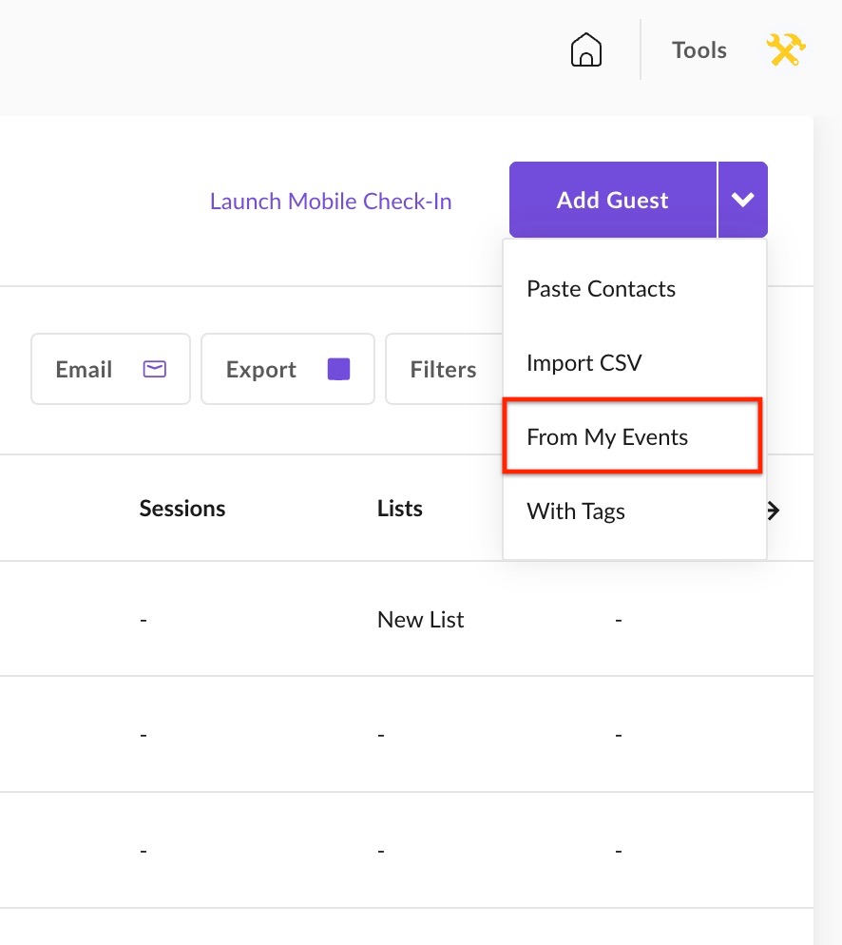Click the Tools label in header
Screen dimensions: 842x945
tap(699, 50)
